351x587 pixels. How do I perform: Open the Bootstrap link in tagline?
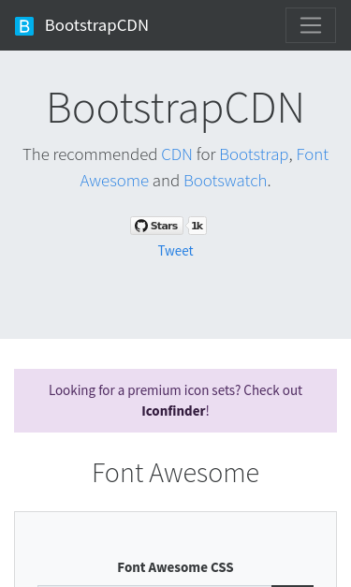point(254,154)
